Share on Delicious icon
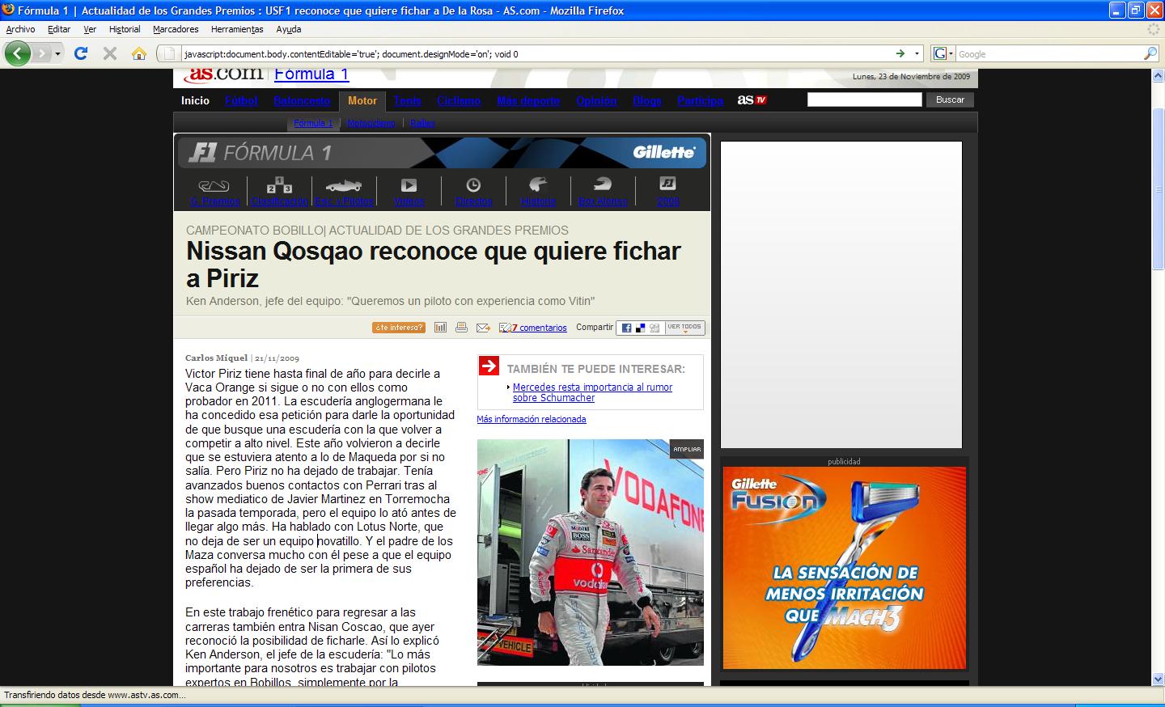Image resolution: width=1165 pixels, height=707 pixels. pos(640,328)
